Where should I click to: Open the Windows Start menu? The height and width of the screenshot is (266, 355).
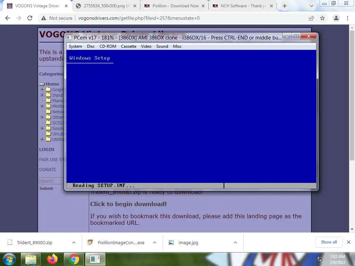pyautogui.click(x=9, y=259)
